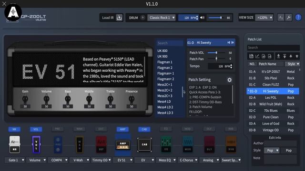Select the DST distortion pedal
This screenshot has width=305, height=171.
(x=101, y=144)
